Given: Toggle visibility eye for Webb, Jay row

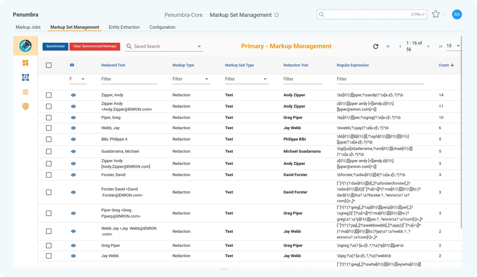Looking at the screenshot, I should [x=73, y=128].
